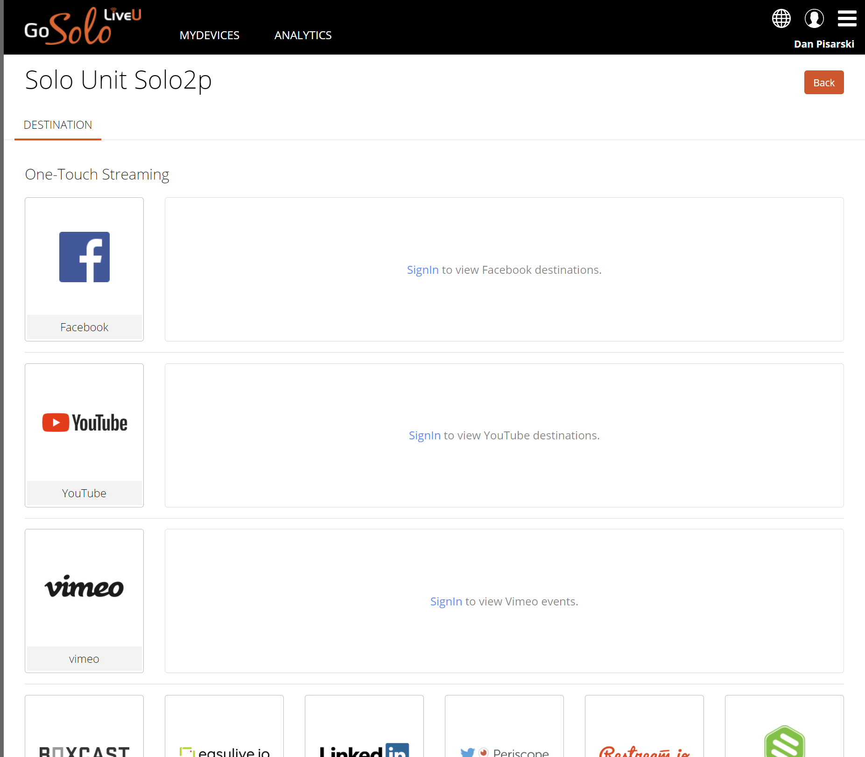Open the hamburger menu
Screen dimensions: 865x757
pyautogui.click(x=847, y=19)
